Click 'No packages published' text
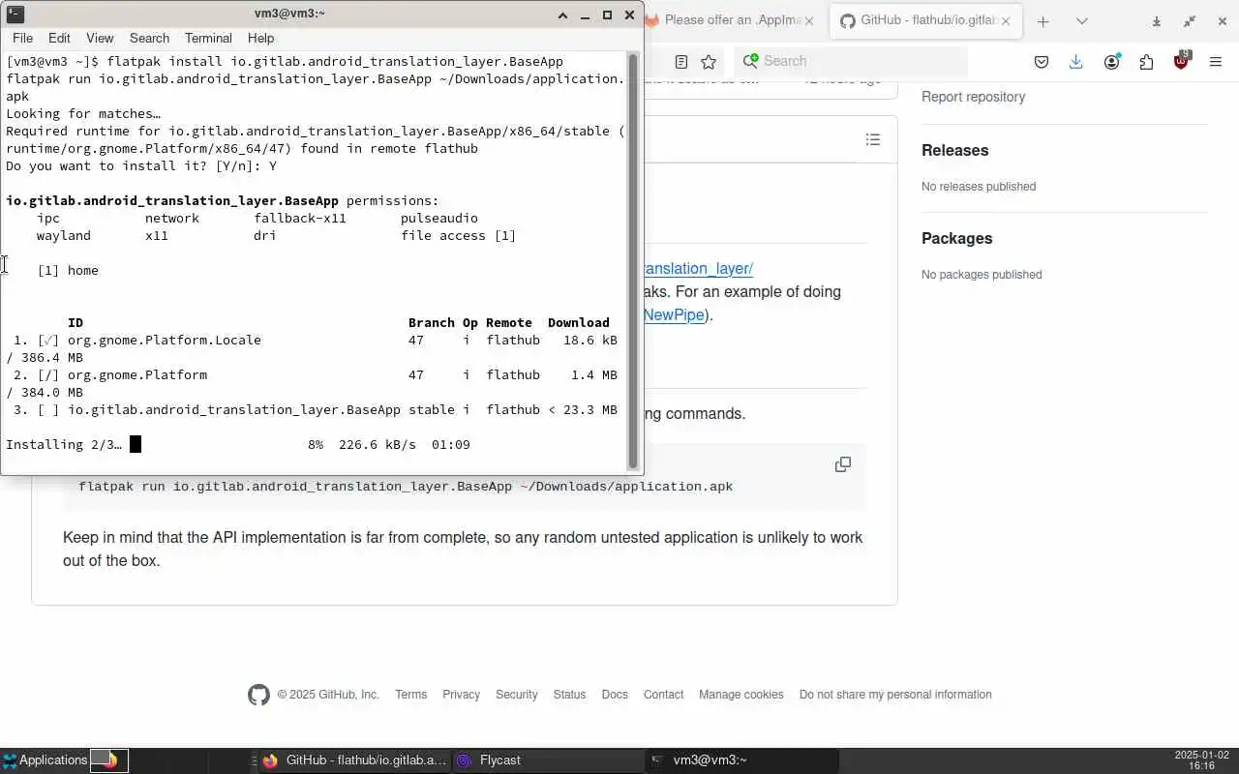 (982, 275)
